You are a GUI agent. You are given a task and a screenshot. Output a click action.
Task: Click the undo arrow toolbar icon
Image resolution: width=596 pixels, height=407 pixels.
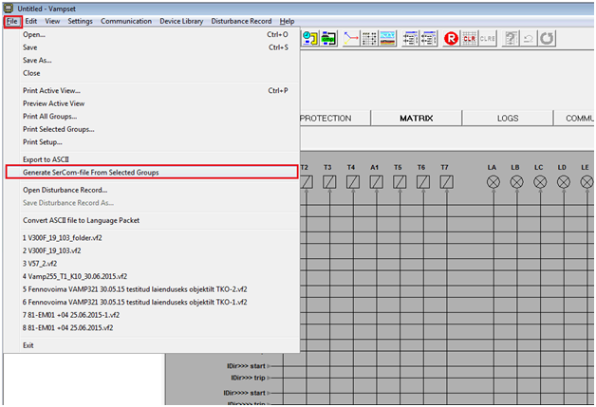[x=529, y=38]
